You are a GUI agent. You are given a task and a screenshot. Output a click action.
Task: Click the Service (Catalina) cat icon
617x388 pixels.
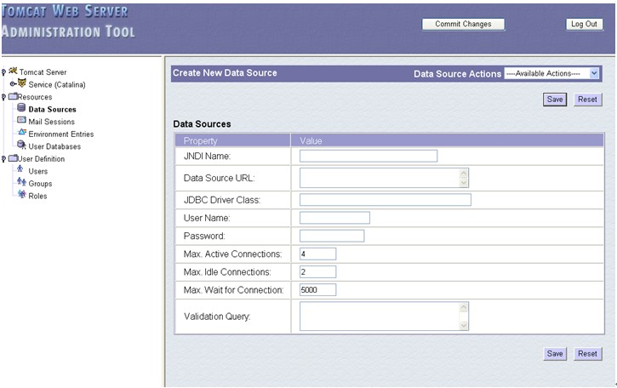tap(22, 83)
